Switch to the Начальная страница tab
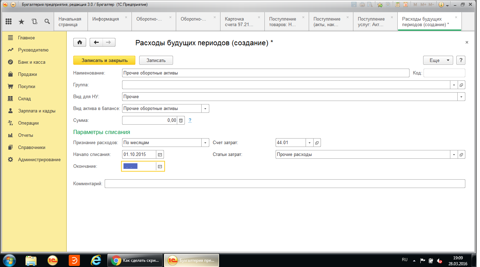Image resolution: width=480 pixels, height=267 pixels. 70,22
